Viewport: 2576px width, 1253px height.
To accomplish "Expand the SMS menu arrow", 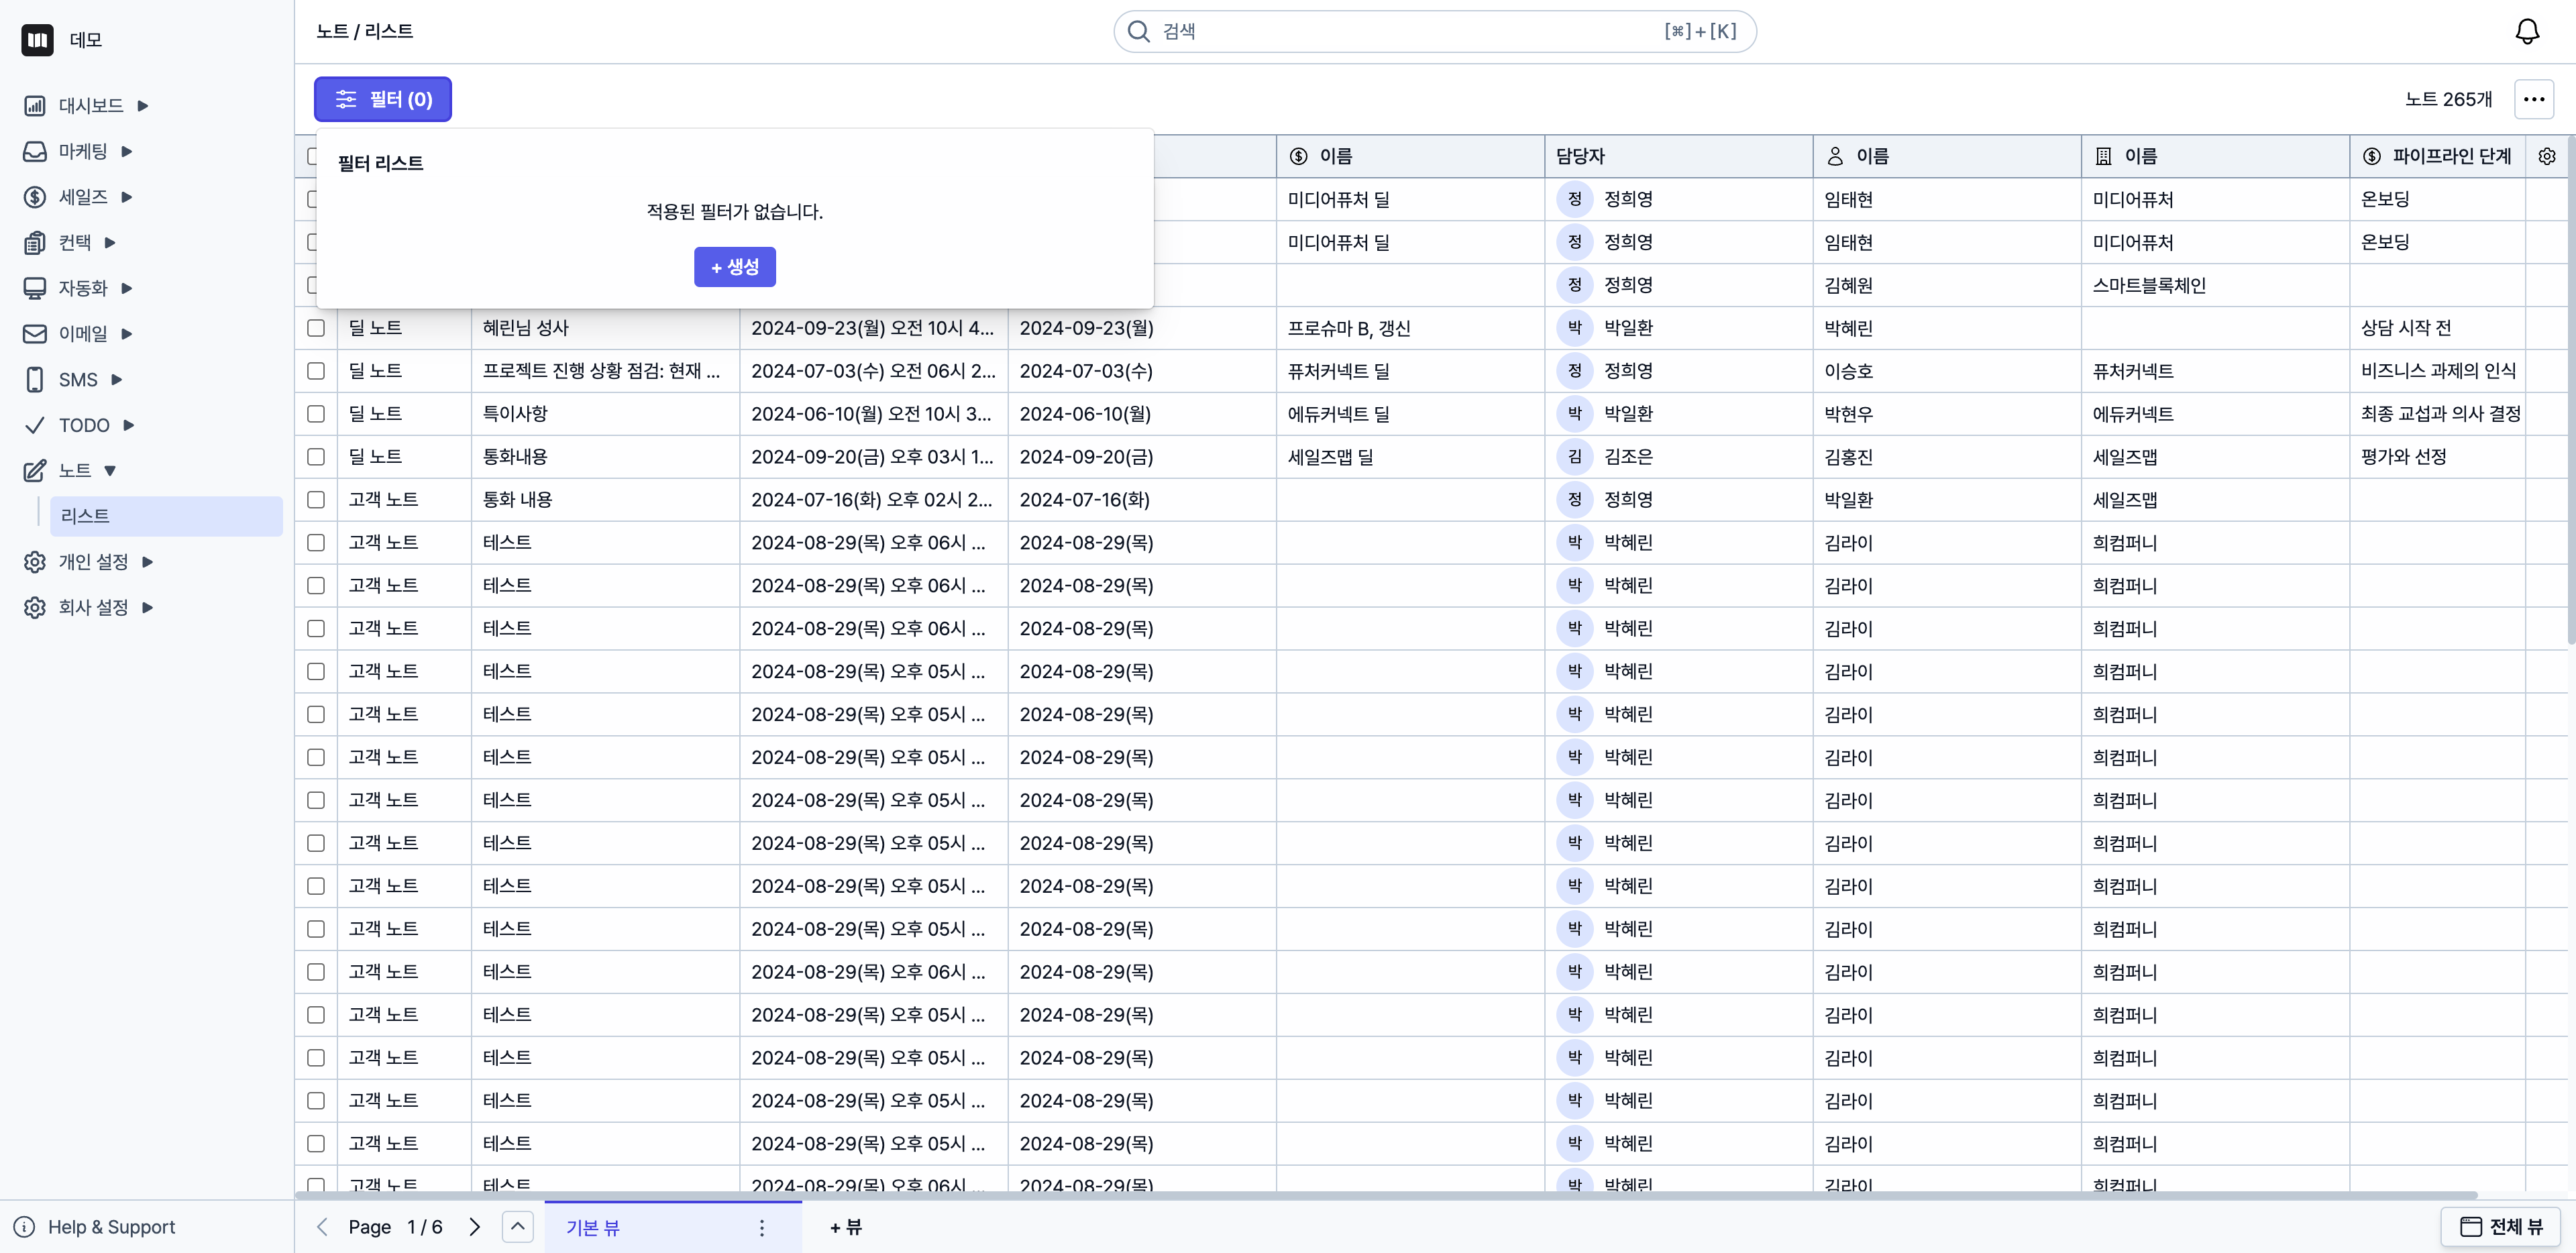I will pyautogui.click(x=117, y=380).
